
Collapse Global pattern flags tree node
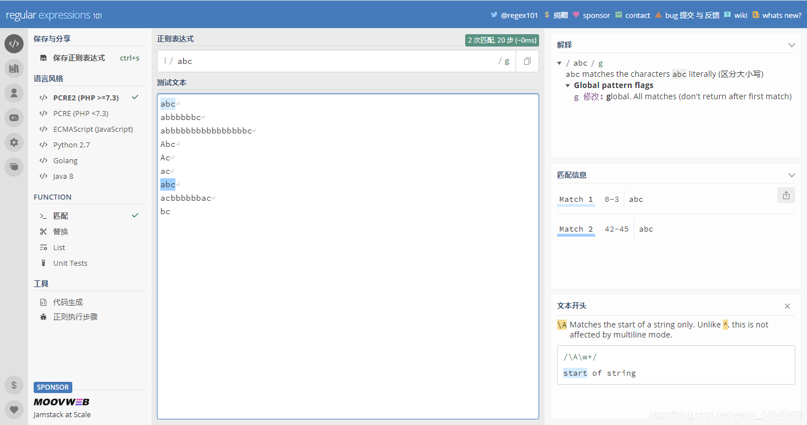(x=568, y=85)
